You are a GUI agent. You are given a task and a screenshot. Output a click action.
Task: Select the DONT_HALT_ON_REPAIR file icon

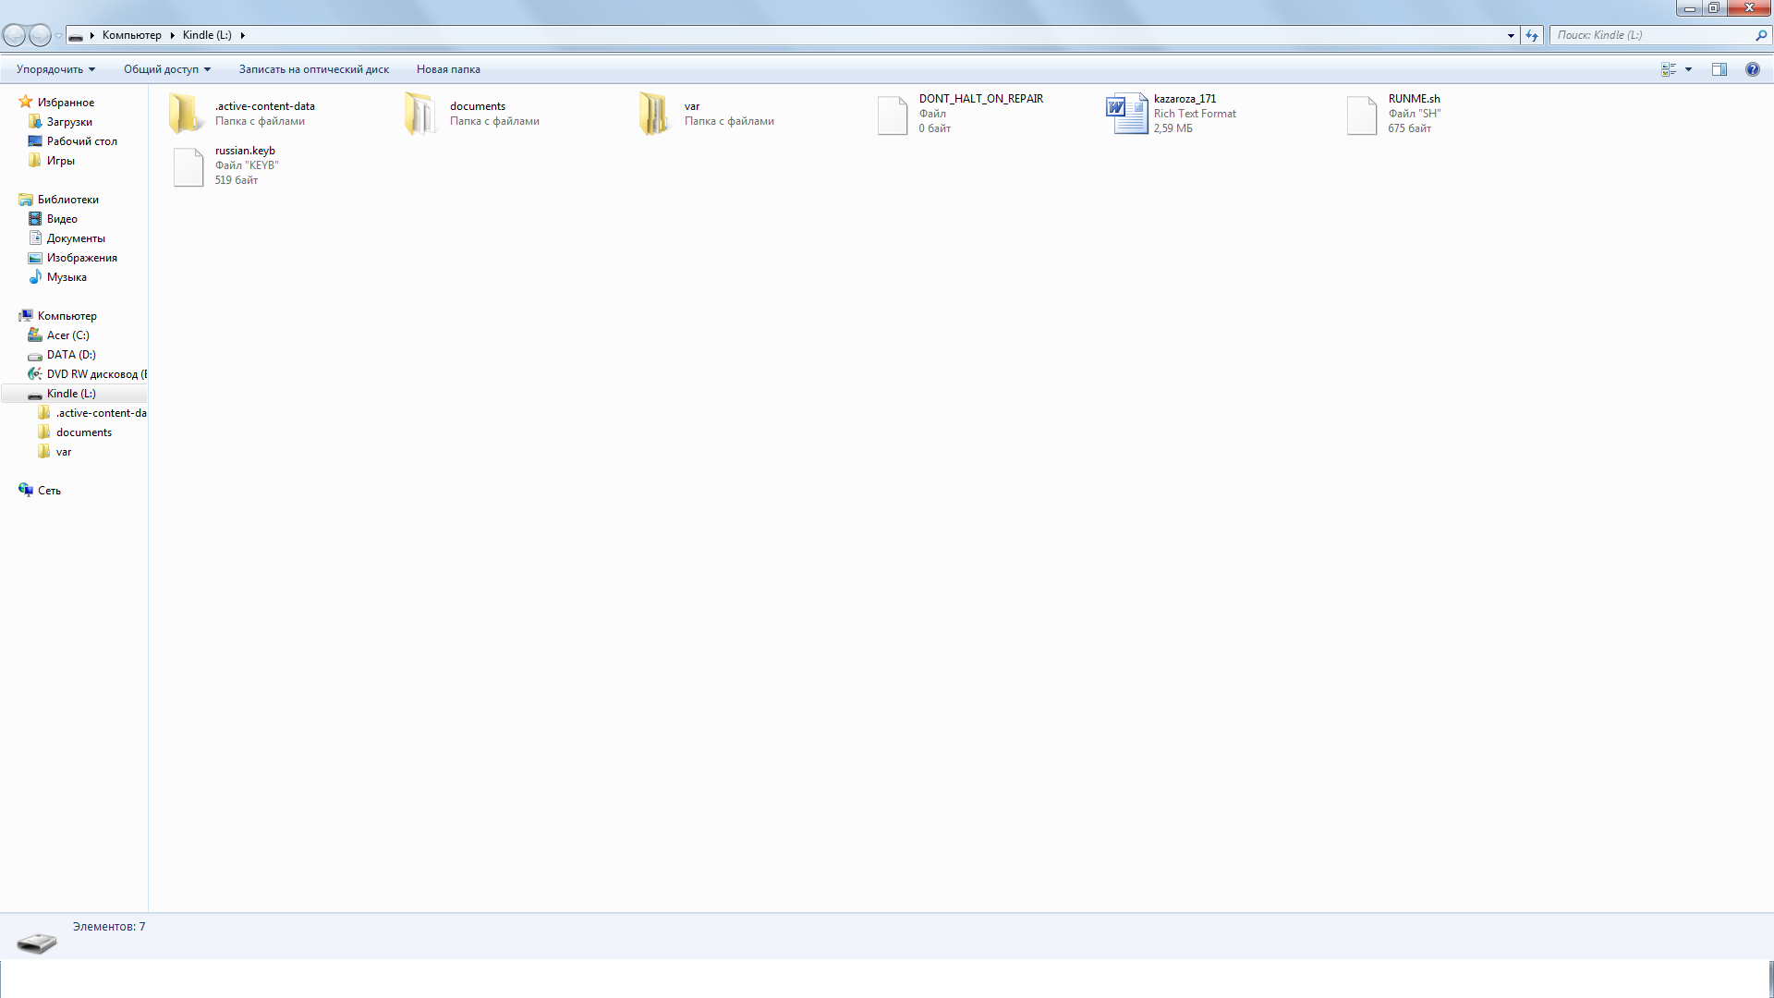click(893, 115)
